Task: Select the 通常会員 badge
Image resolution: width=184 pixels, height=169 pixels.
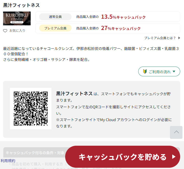Action: point(55,17)
